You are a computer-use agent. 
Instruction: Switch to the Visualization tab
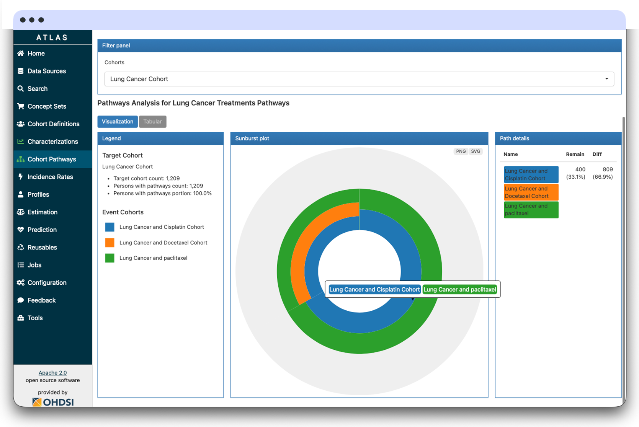coord(118,121)
